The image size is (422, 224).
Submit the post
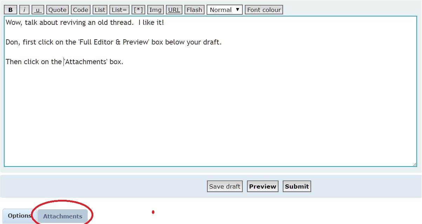click(x=297, y=186)
